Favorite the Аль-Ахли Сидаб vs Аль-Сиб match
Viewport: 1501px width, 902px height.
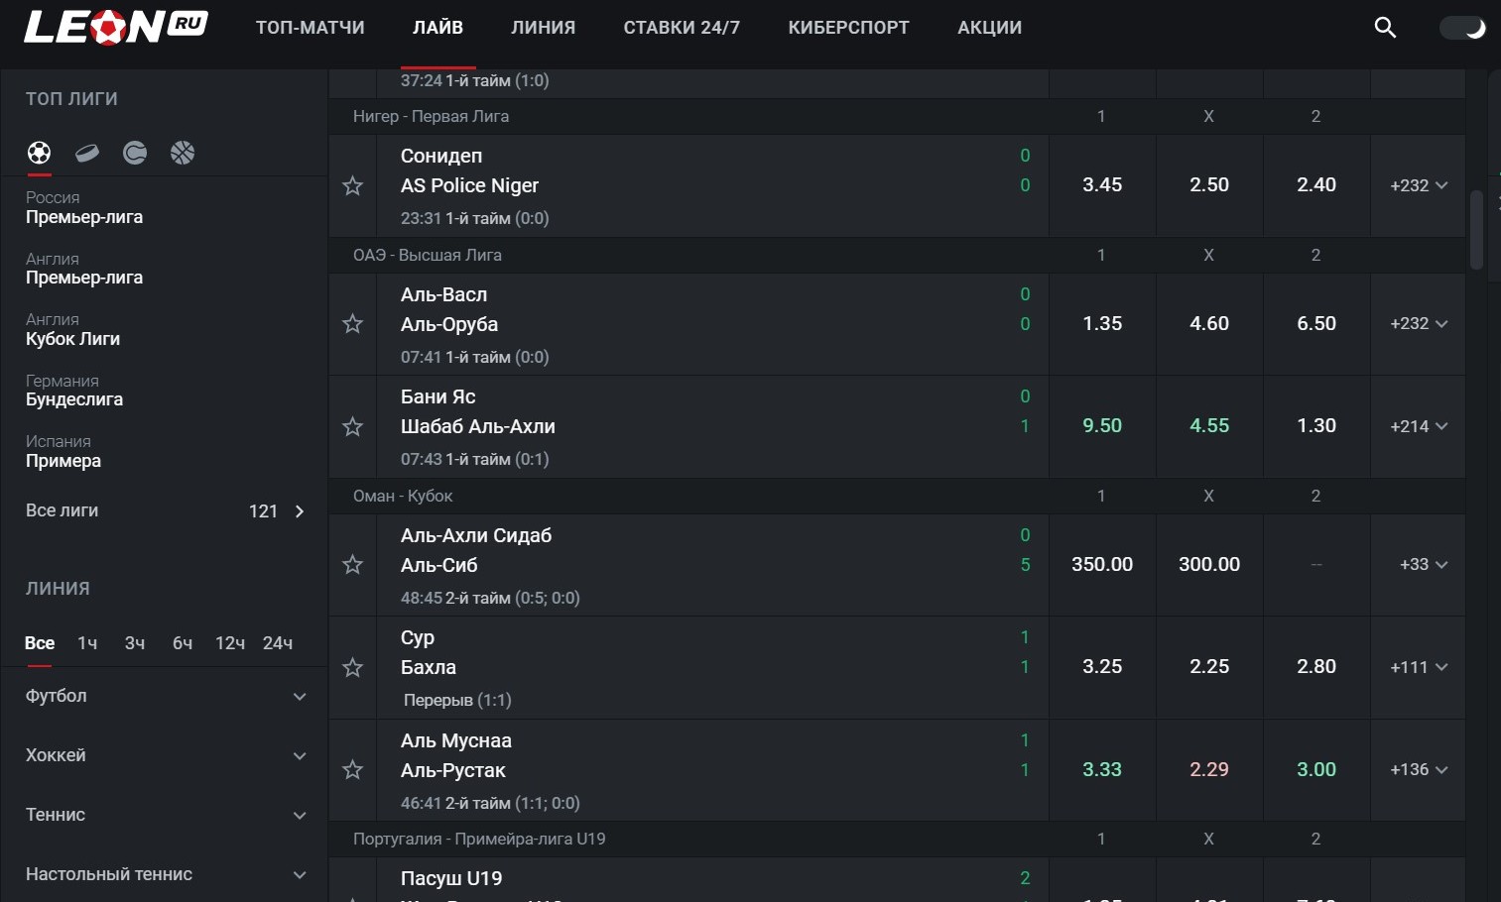tap(352, 565)
